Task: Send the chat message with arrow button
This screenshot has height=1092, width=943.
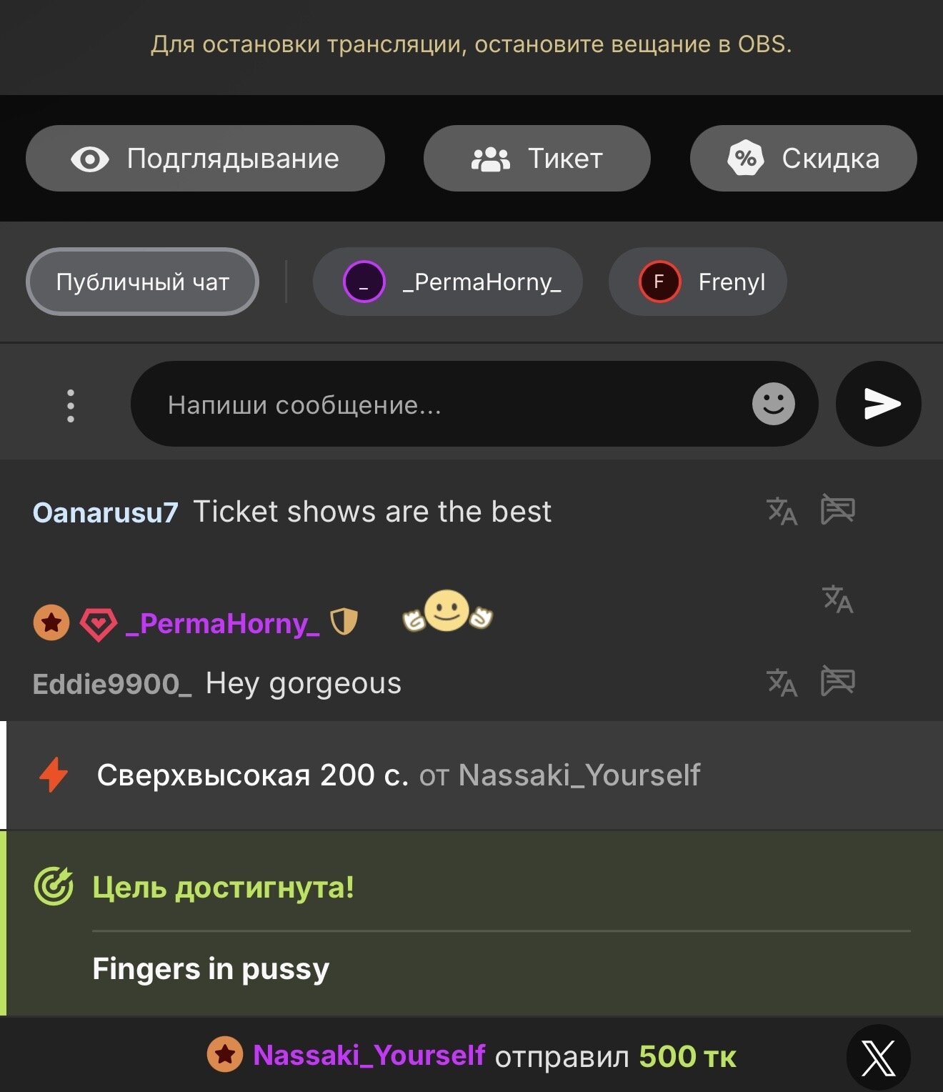Action: 878,404
